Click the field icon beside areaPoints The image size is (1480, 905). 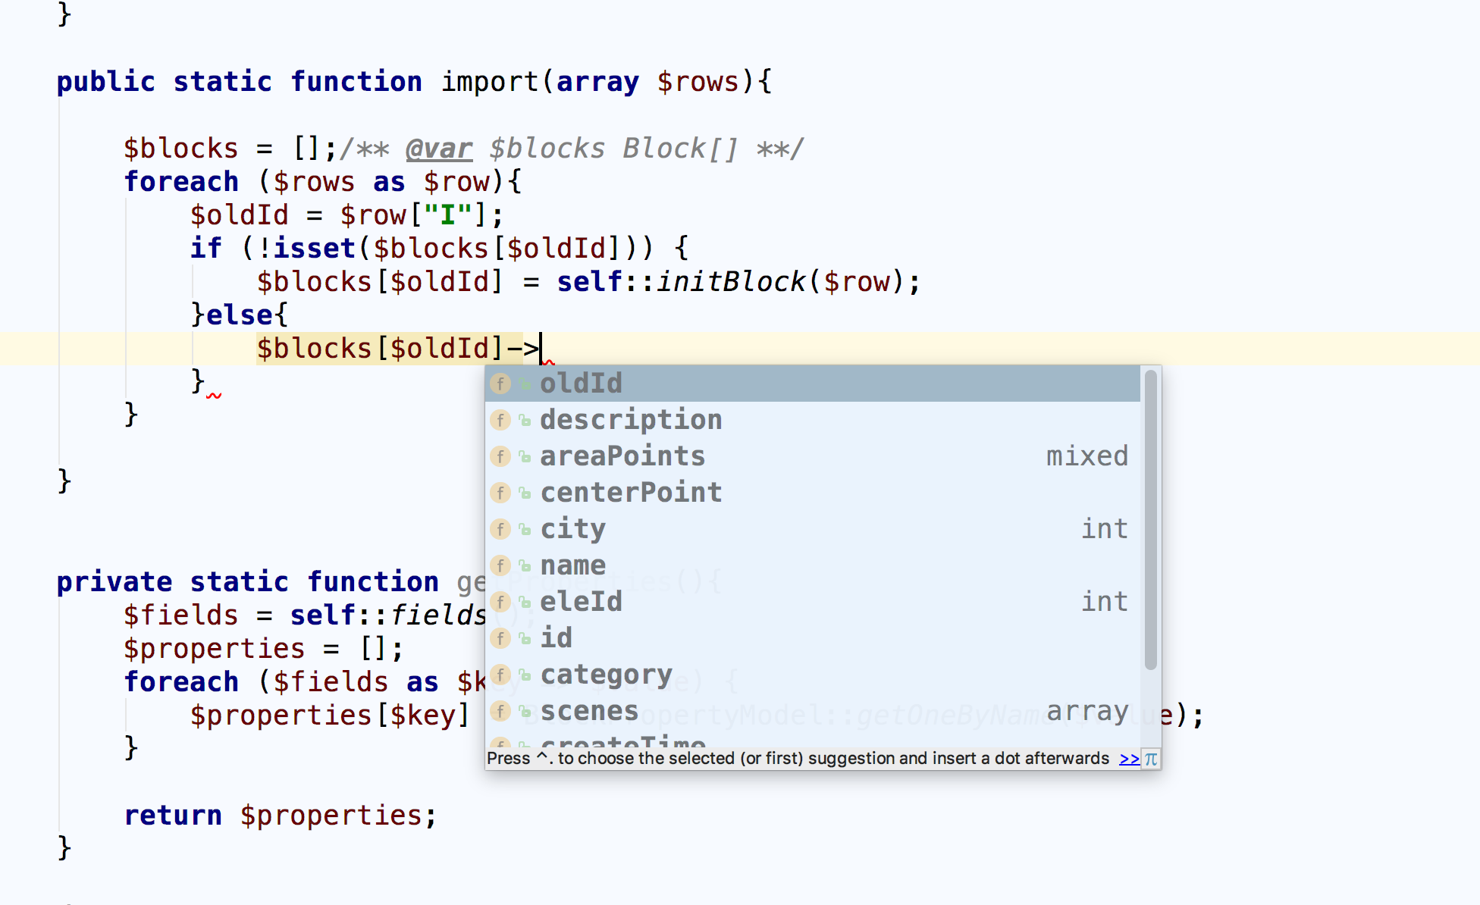pos(500,456)
